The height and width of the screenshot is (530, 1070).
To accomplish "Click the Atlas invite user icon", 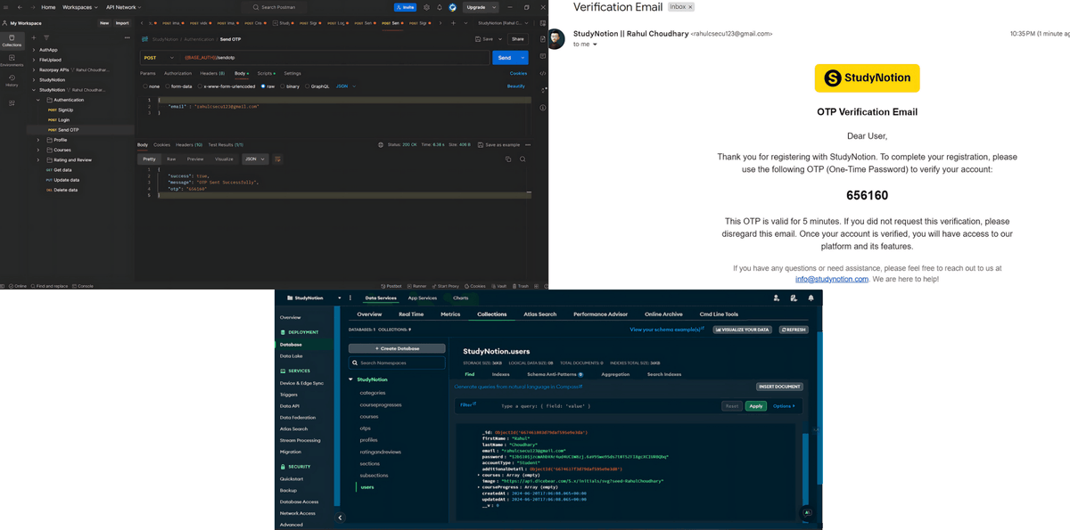I will click(776, 298).
